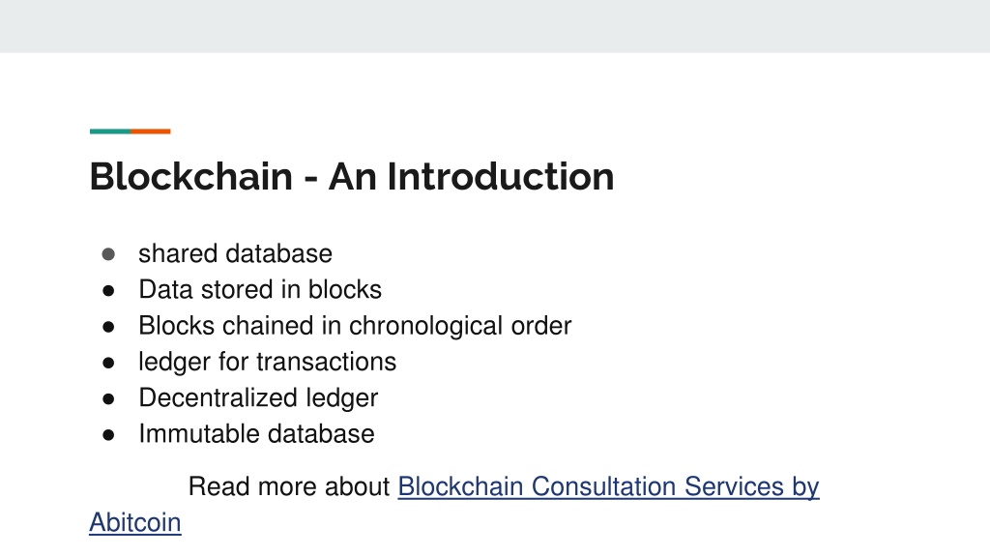Click the word Introduction in the title
Image resolution: width=990 pixels, height=557 pixels.
pos(501,176)
